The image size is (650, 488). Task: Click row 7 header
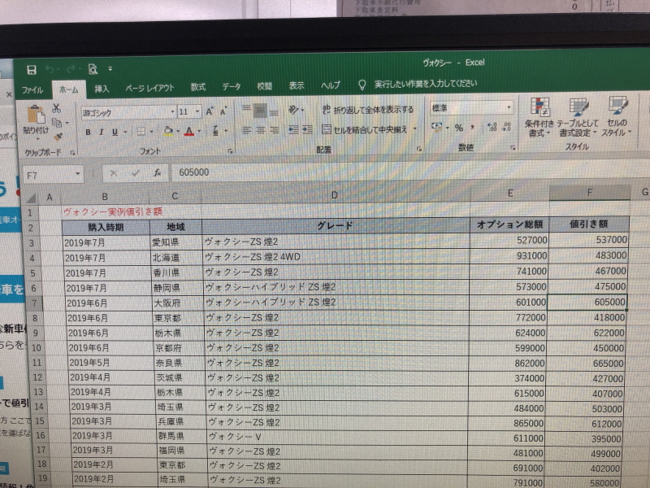[34, 303]
